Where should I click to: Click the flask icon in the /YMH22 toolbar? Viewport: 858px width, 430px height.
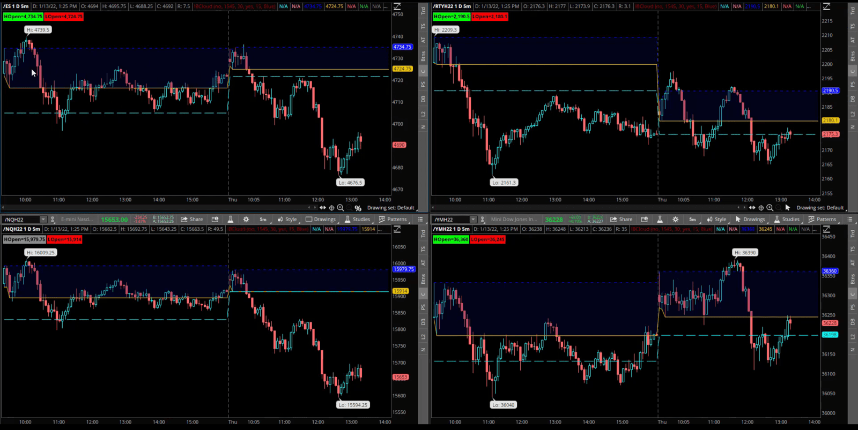coord(660,220)
